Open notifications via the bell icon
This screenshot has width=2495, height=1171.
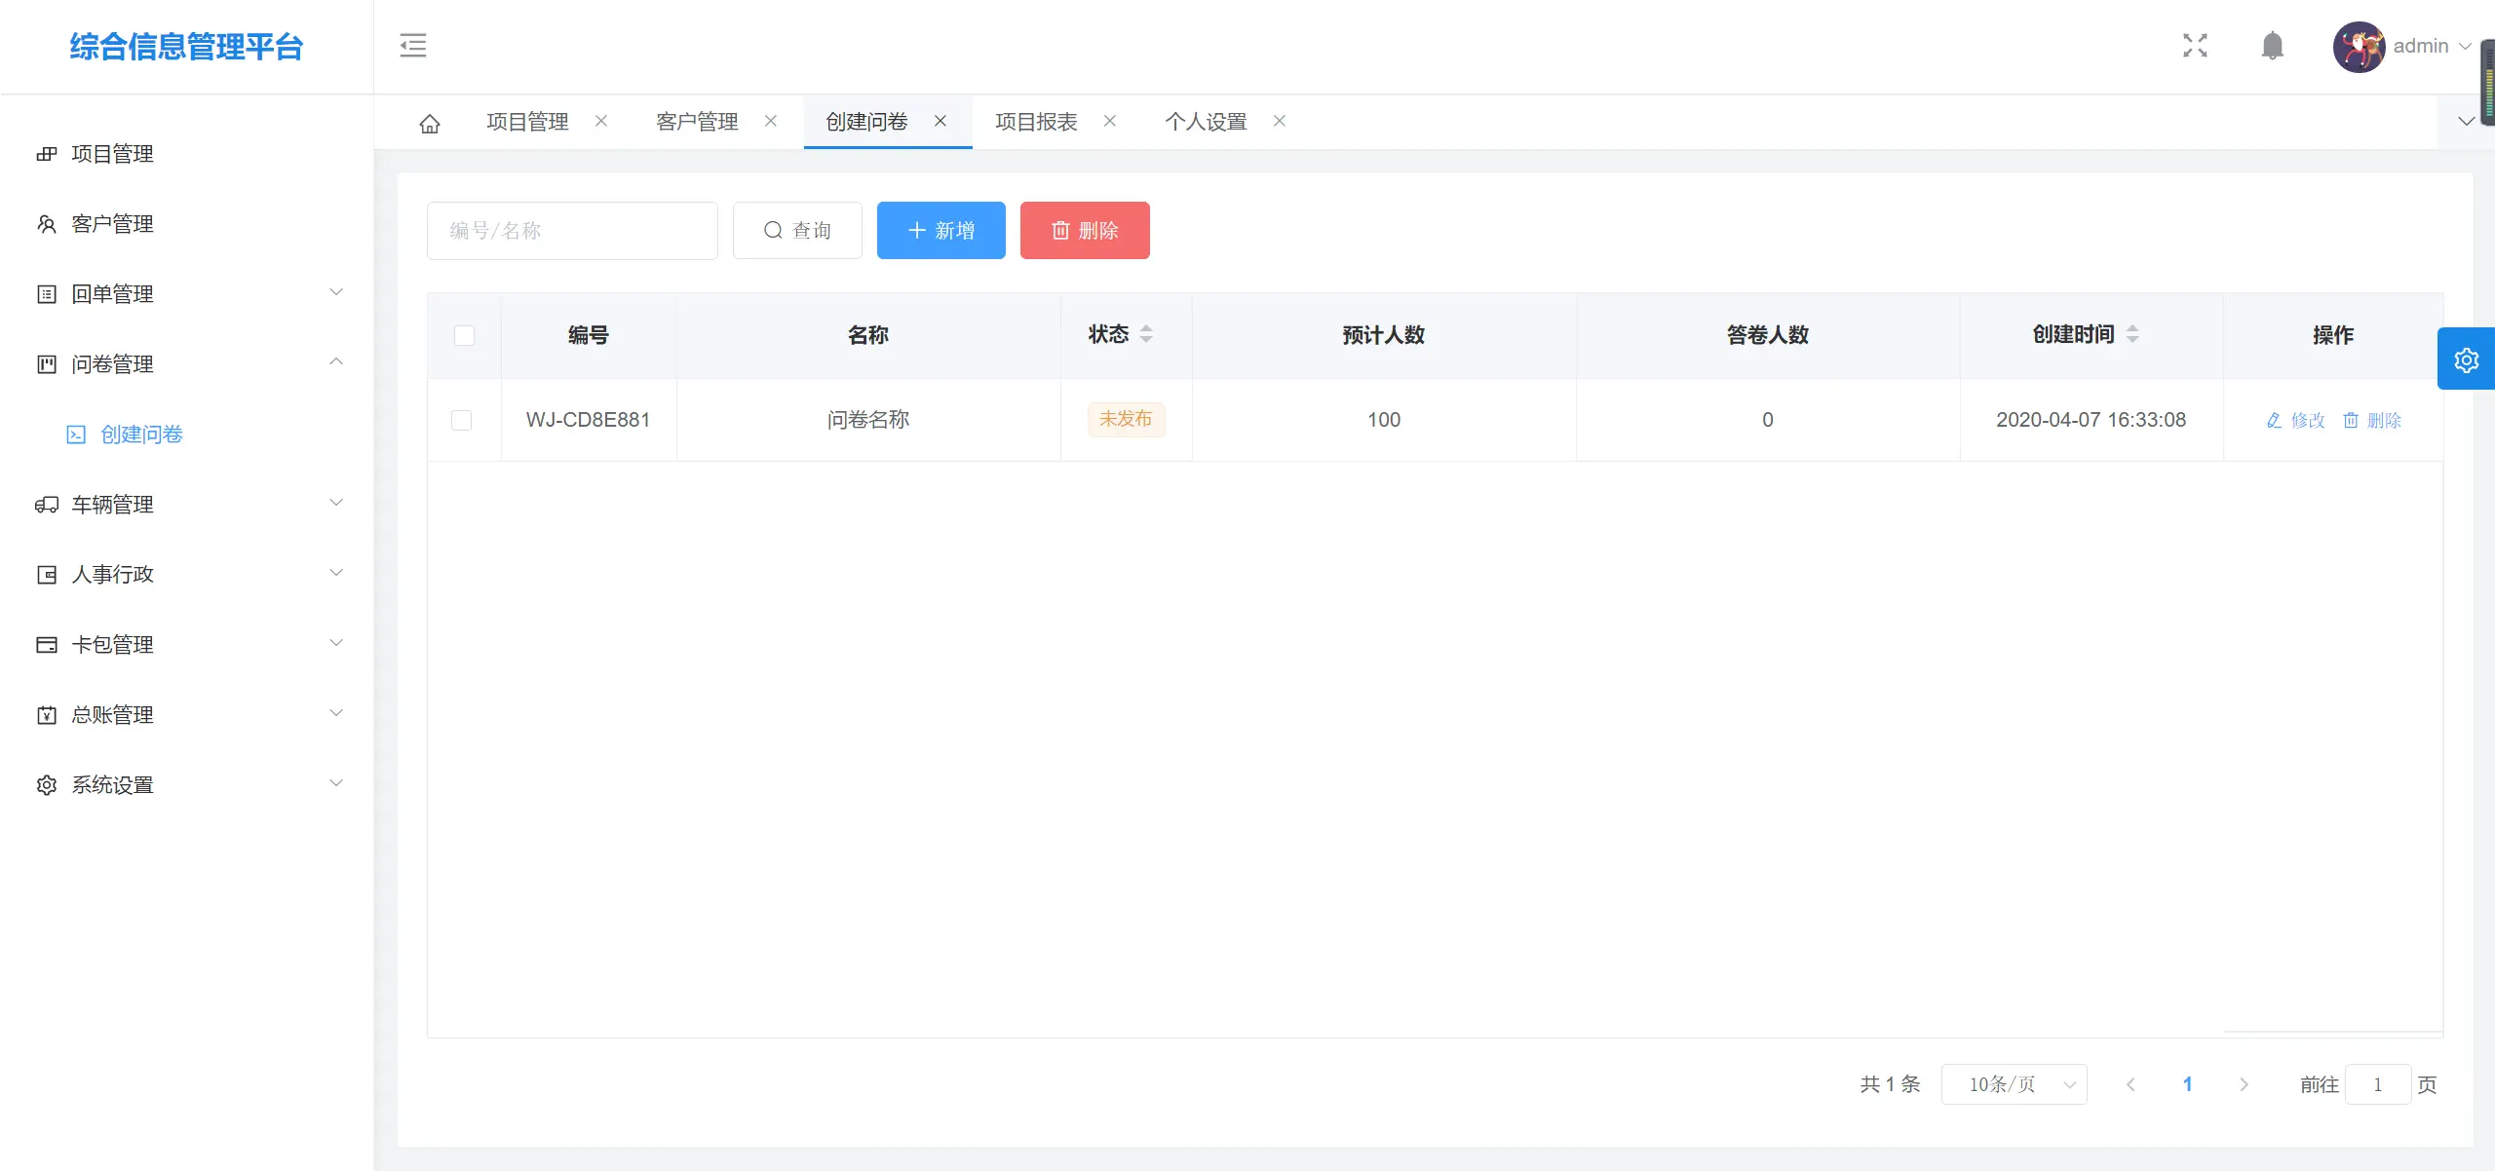(x=2272, y=46)
